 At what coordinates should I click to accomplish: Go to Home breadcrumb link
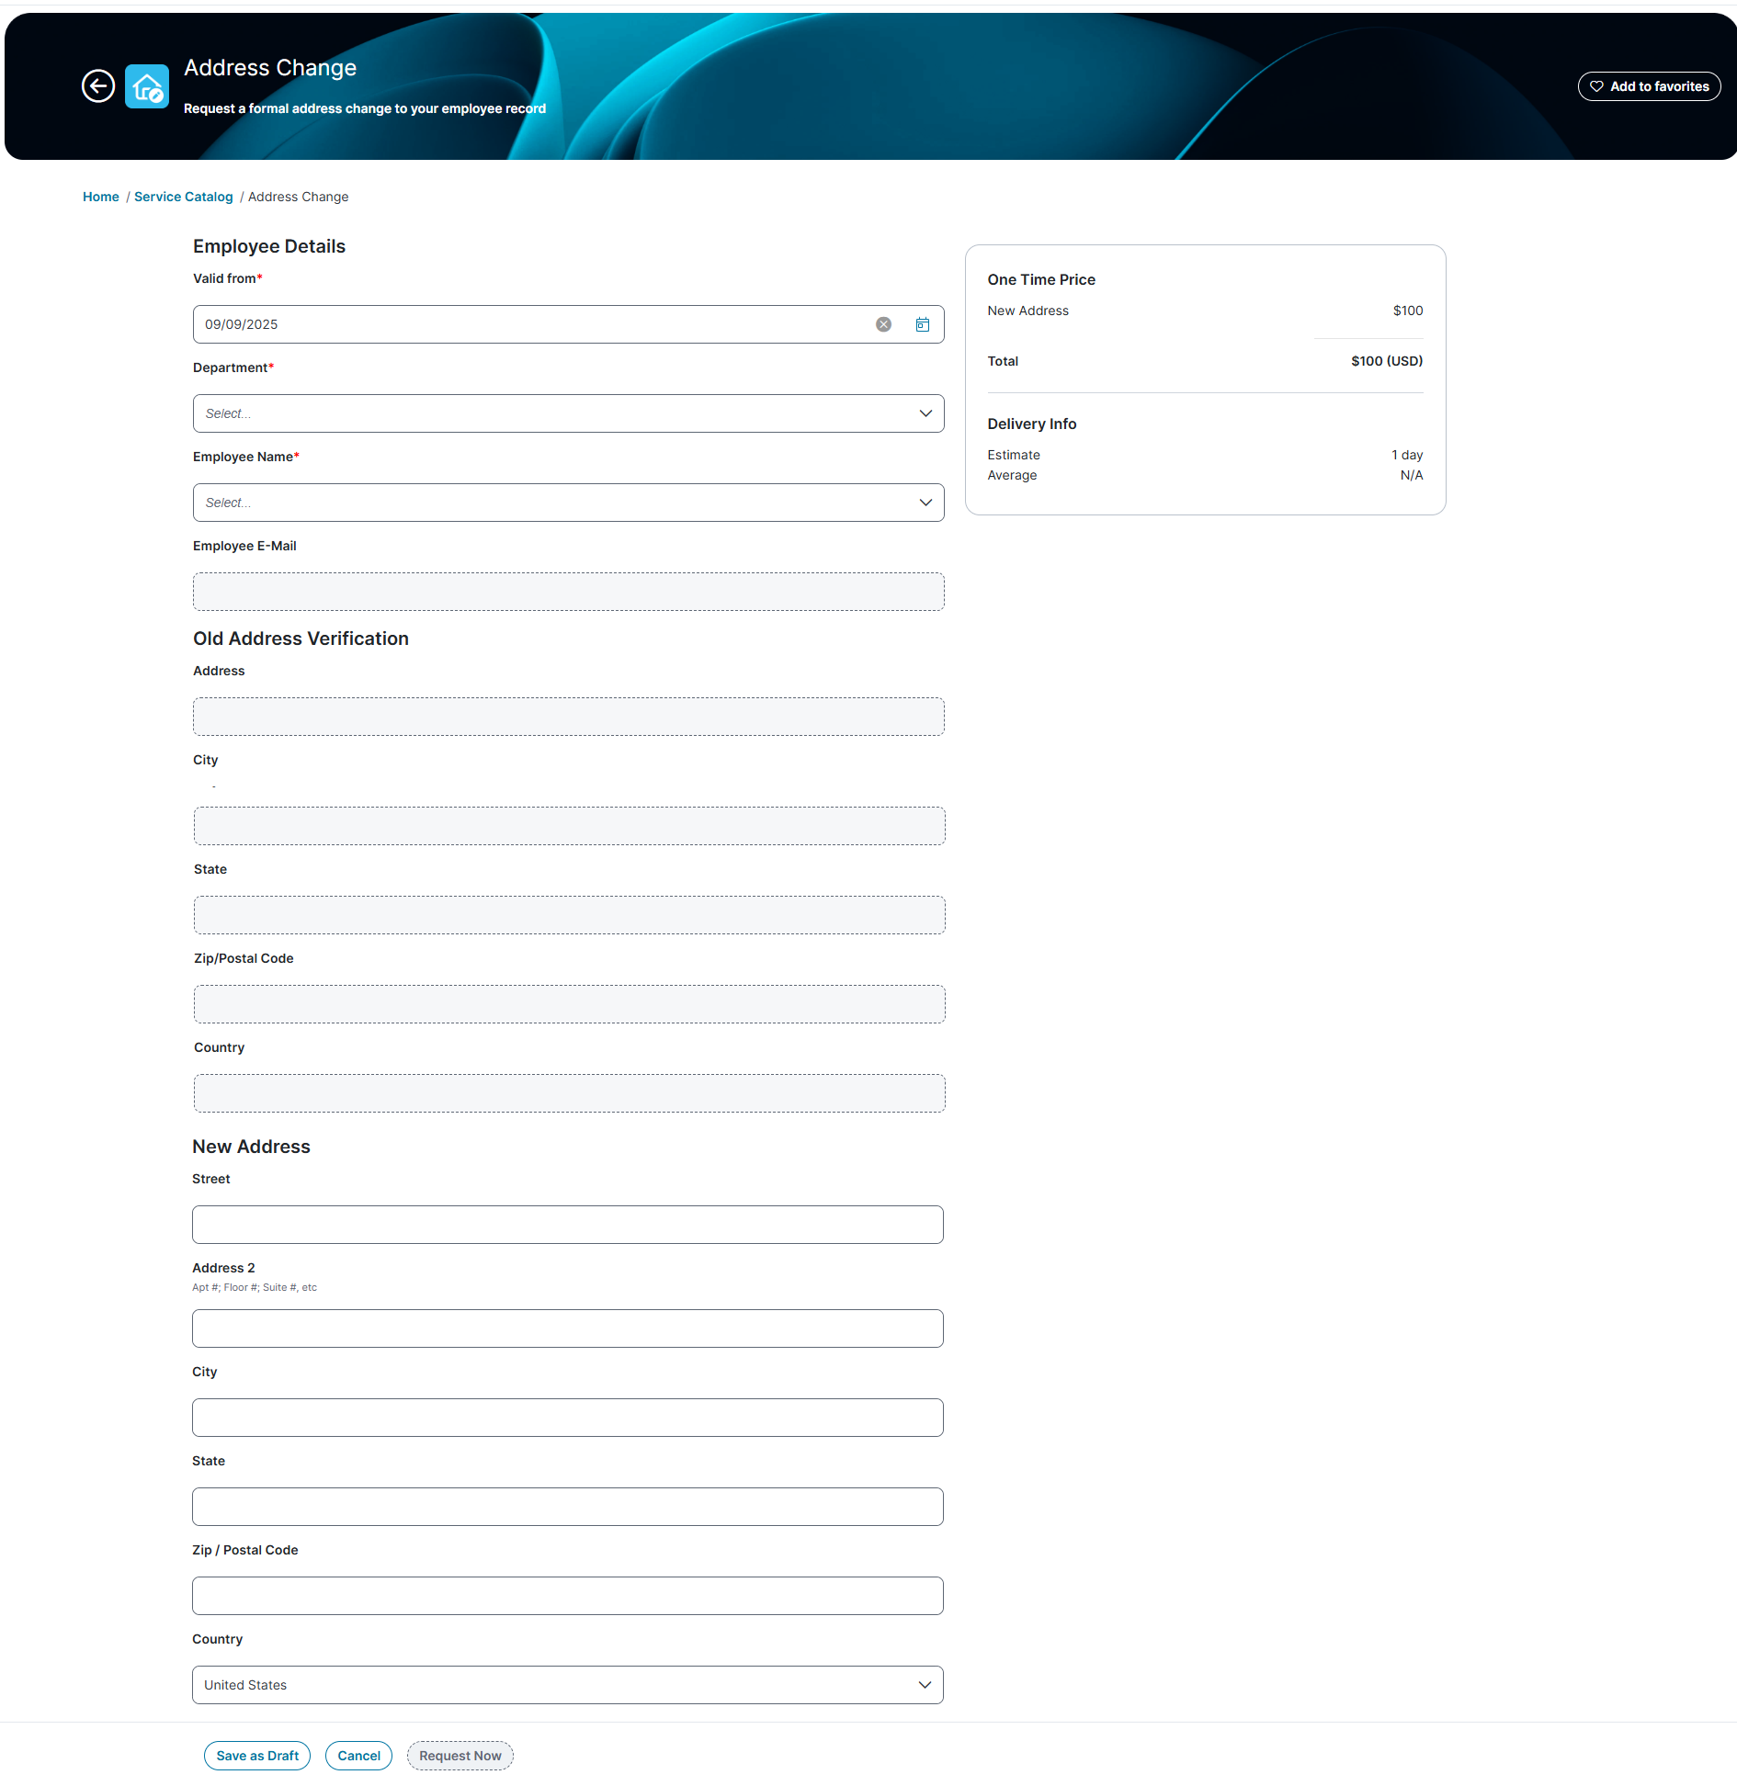point(101,197)
